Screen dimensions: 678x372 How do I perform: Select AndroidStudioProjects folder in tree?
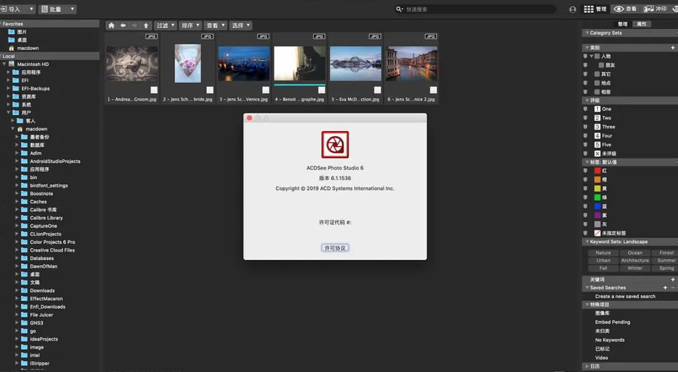pos(55,161)
